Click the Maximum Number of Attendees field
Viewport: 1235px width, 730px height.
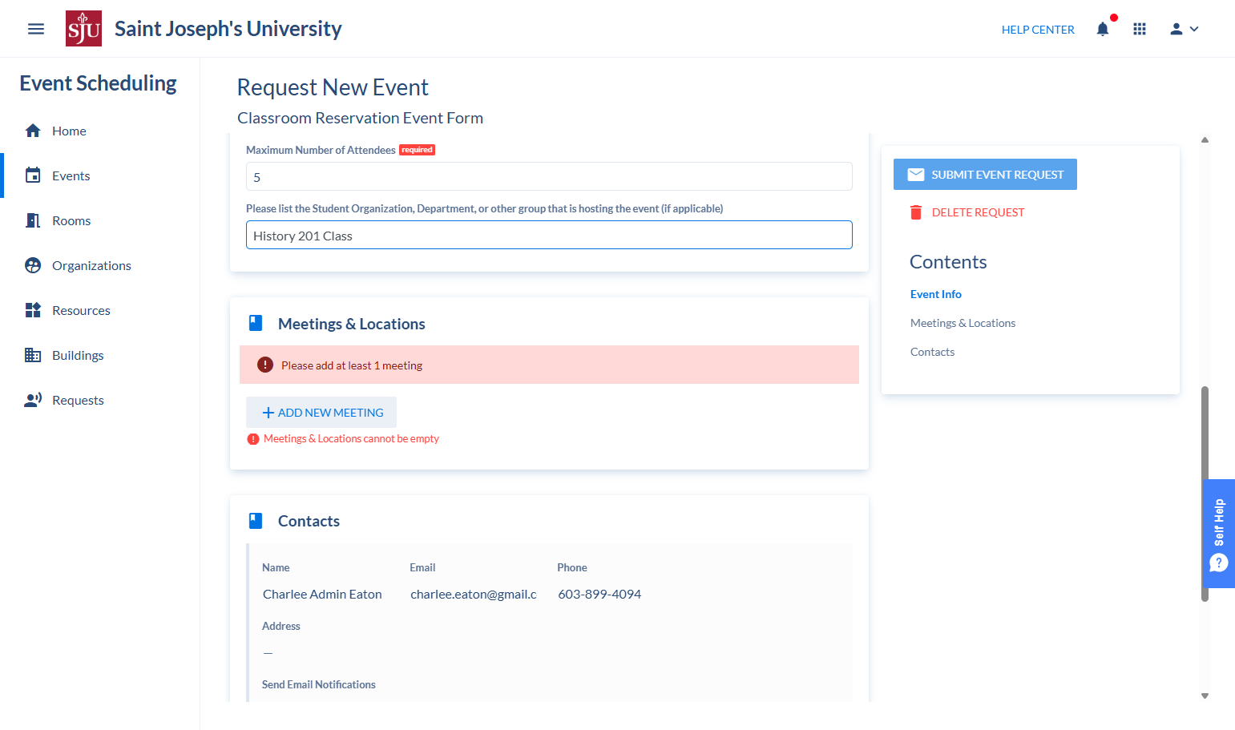point(549,176)
